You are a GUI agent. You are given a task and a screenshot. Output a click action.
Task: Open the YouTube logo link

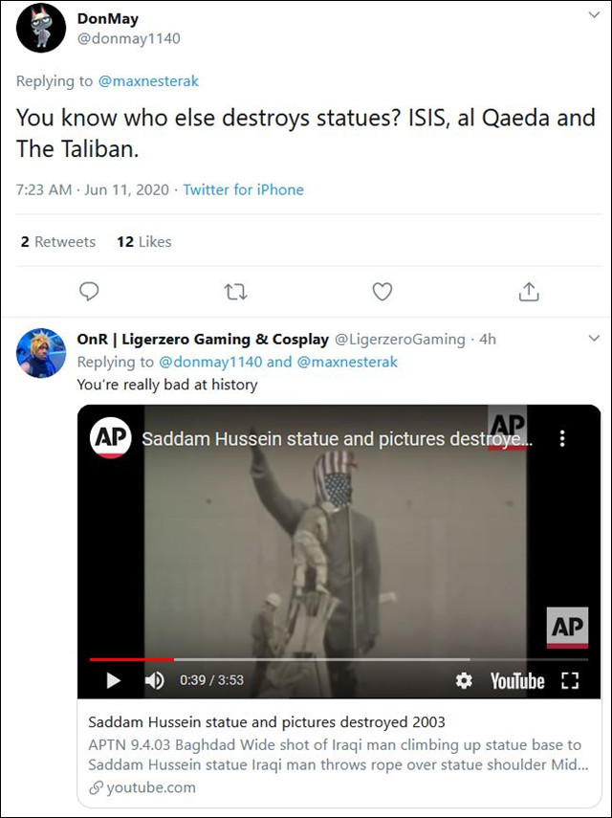pos(517,681)
